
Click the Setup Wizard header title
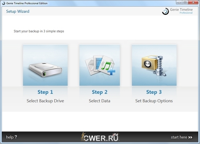(x=18, y=11)
